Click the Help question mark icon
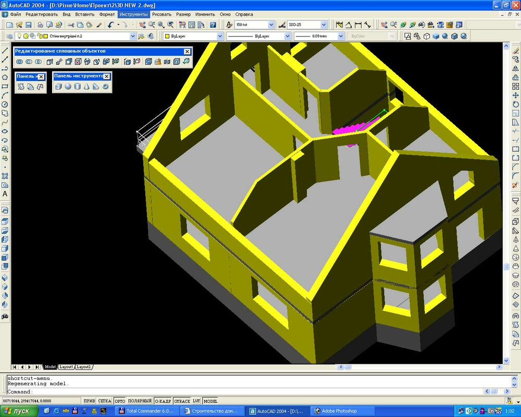The image size is (521, 417). [x=213, y=24]
